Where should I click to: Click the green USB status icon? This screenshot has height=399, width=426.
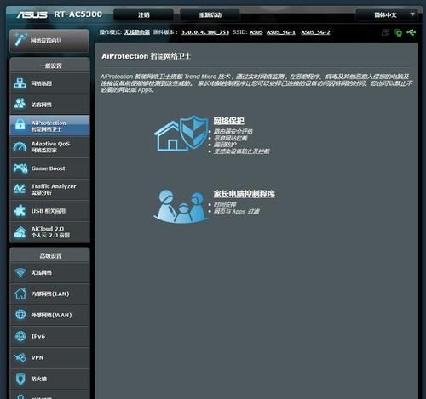(x=411, y=32)
